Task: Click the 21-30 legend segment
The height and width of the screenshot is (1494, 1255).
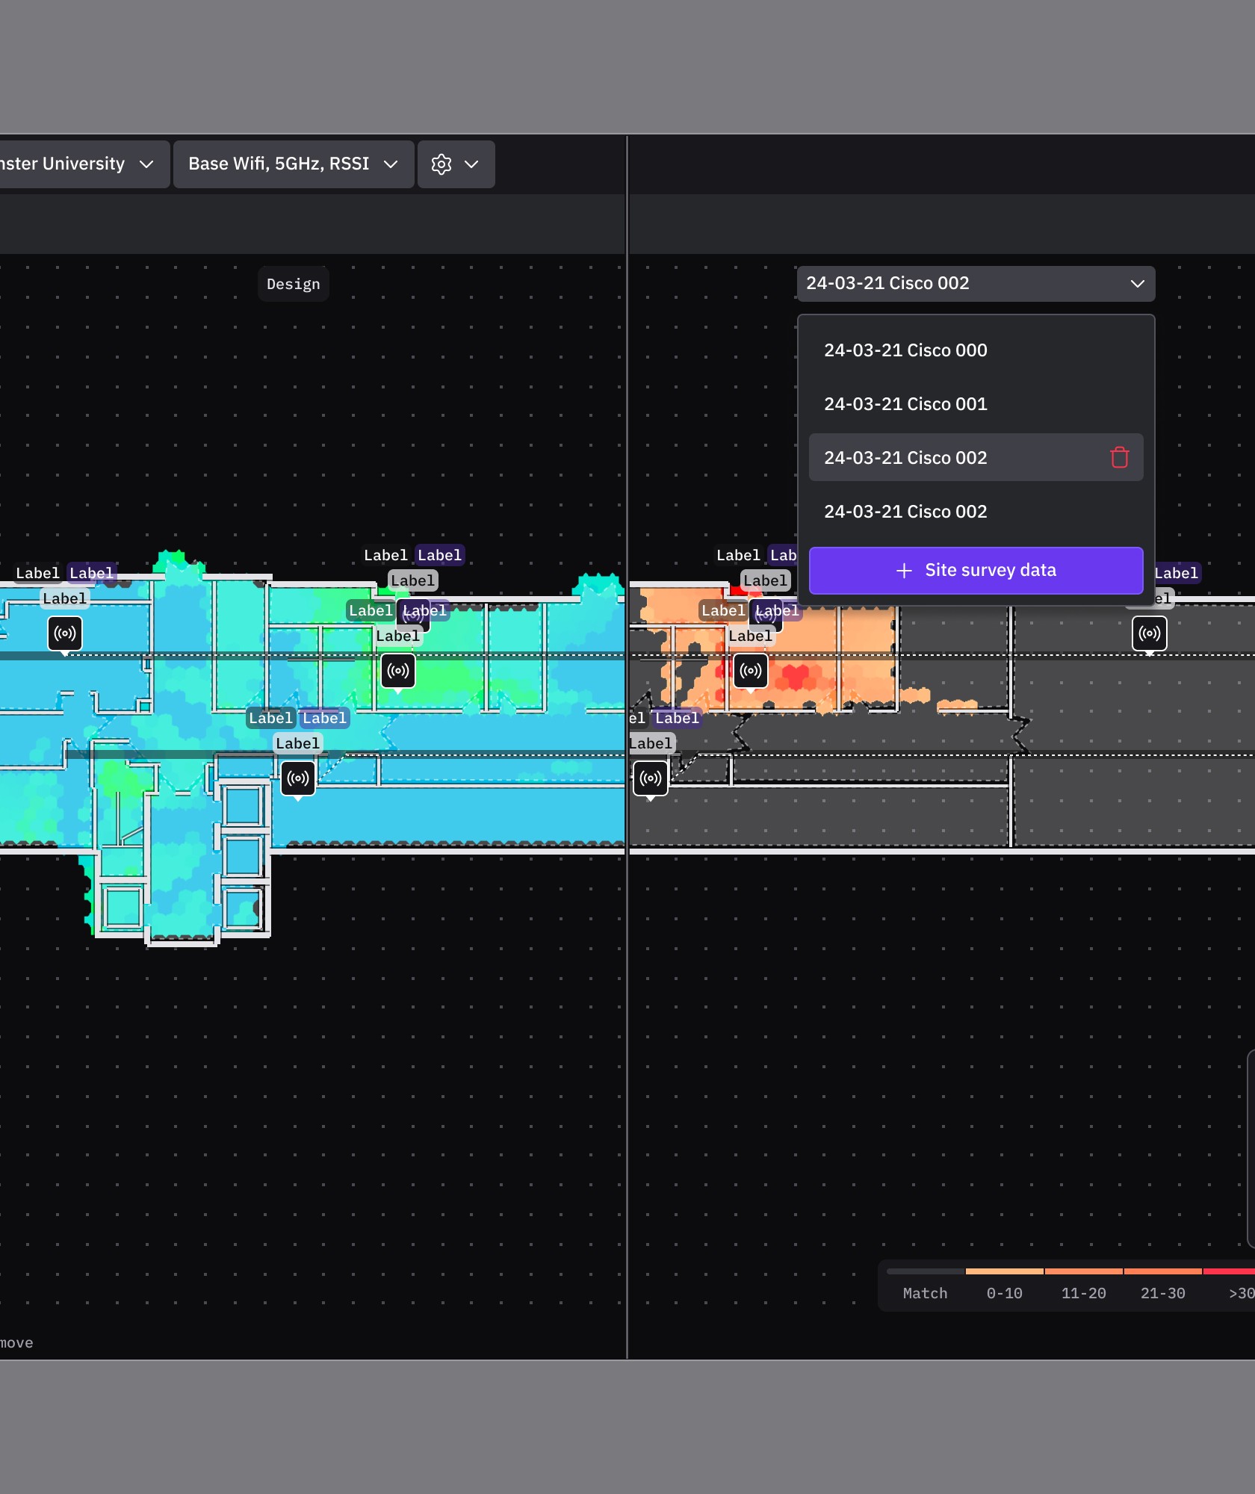Action: pyautogui.click(x=1162, y=1285)
